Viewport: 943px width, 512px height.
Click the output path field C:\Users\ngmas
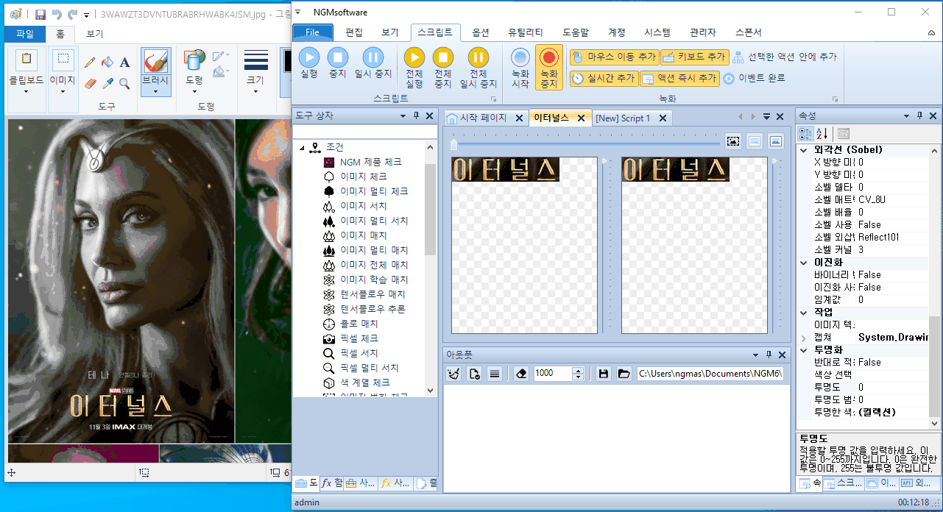(x=710, y=374)
